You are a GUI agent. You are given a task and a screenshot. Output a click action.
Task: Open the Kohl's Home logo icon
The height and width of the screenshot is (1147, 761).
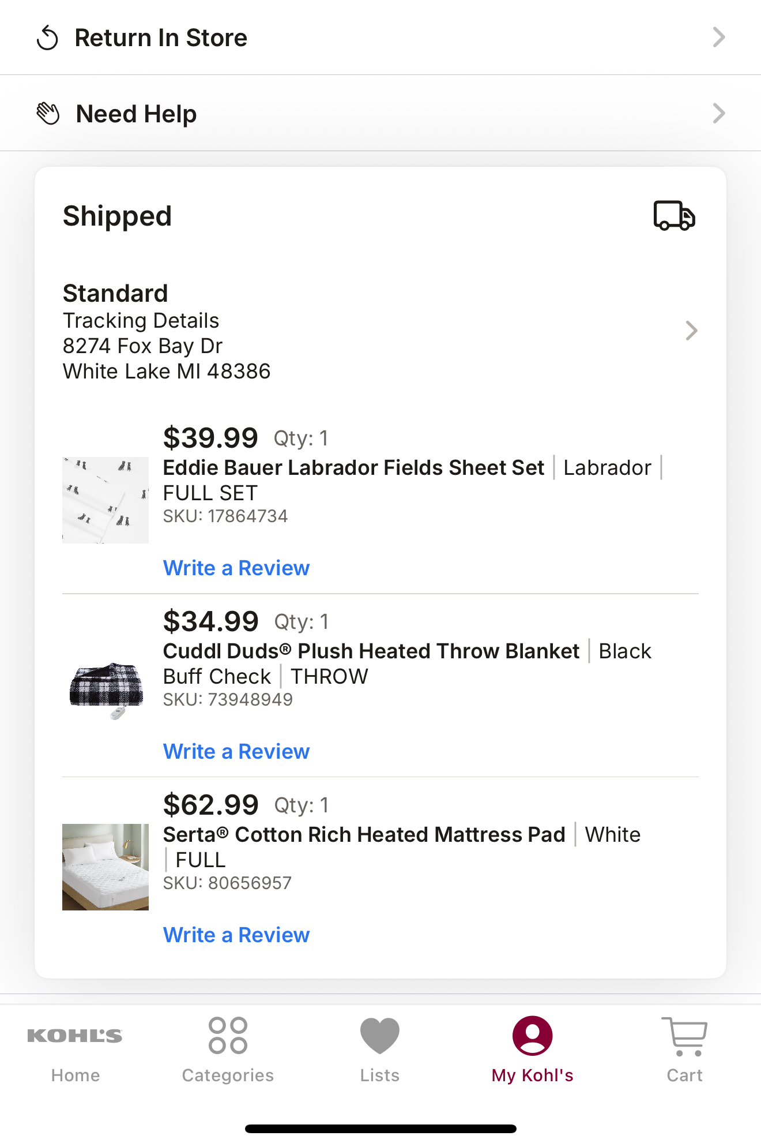(x=75, y=1036)
